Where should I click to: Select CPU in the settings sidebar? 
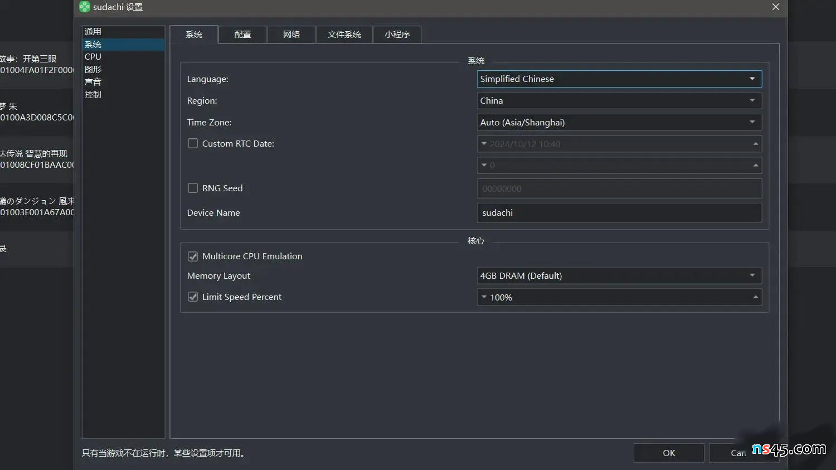(93, 57)
